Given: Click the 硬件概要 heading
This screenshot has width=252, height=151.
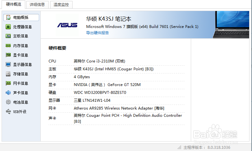Looking at the screenshot, I should 57,48.
